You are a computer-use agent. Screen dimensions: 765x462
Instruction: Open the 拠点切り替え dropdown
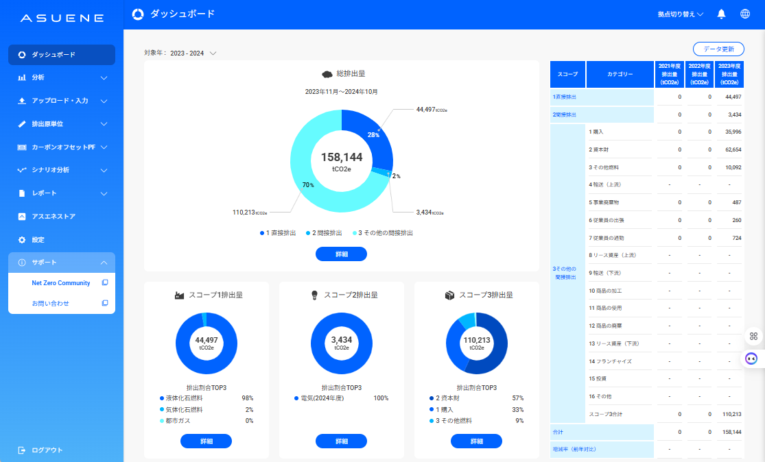[x=680, y=14]
